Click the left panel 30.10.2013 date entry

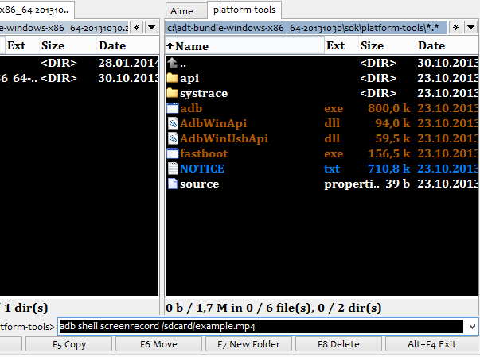(x=129, y=78)
